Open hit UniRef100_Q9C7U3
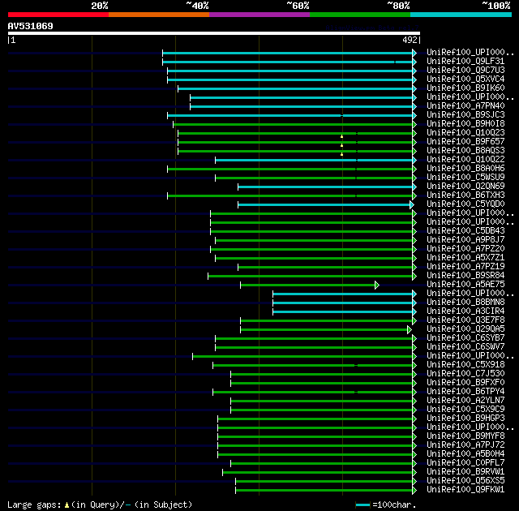Viewport: 519px width, 511px height. click(x=465, y=71)
